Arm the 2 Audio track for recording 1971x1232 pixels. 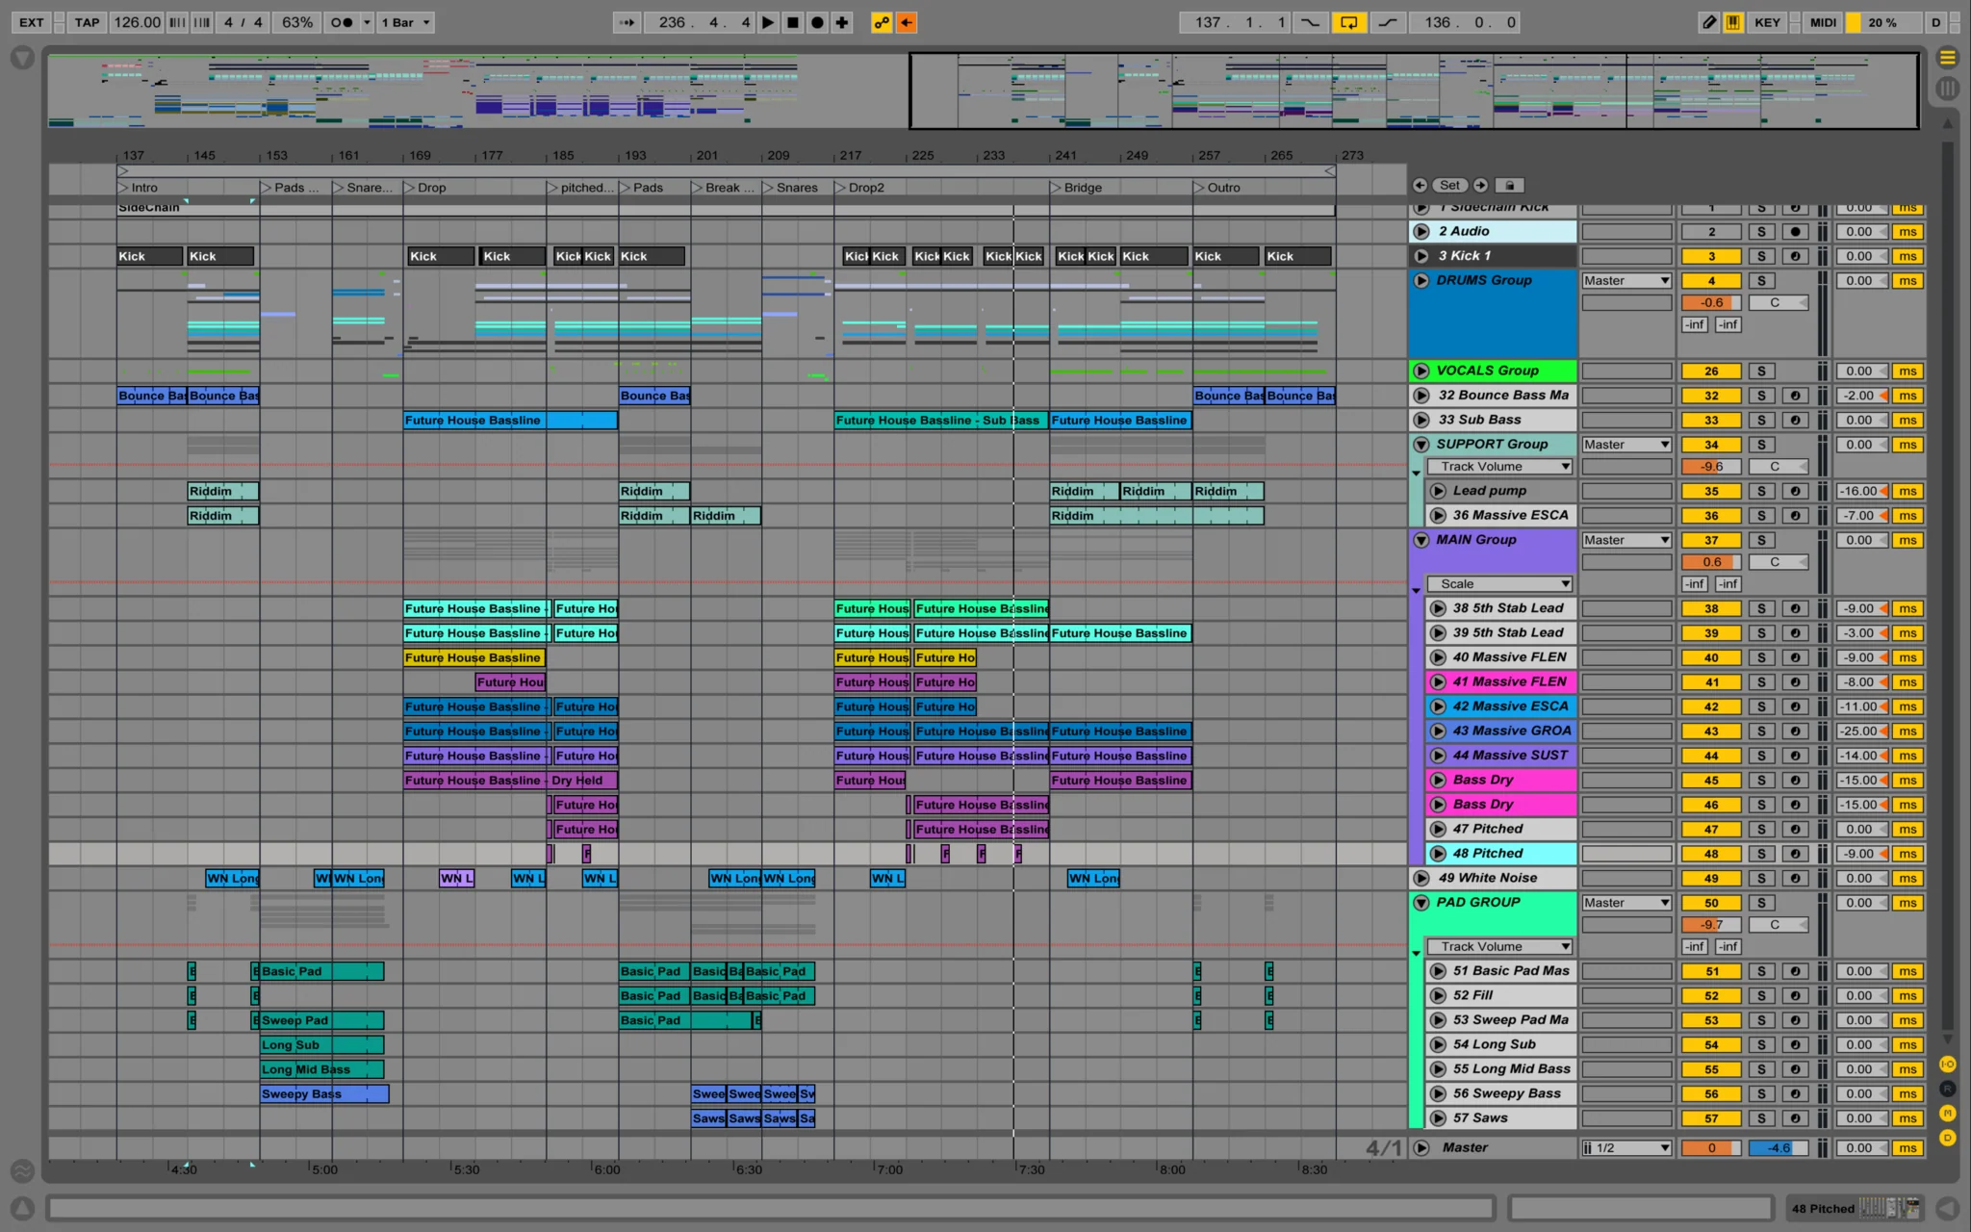pyautogui.click(x=1795, y=231)
